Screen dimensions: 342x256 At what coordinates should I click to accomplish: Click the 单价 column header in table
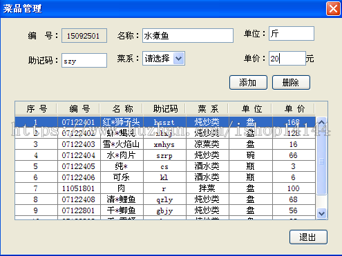point(294,108)
